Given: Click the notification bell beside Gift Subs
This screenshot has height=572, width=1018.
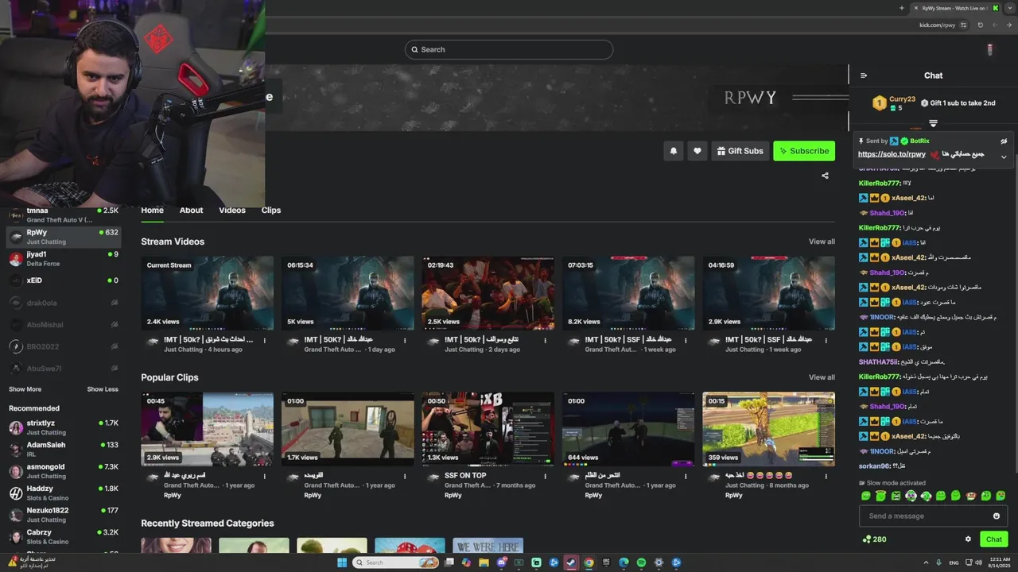Looking at the screenshot, I should [x=674, y=151].
